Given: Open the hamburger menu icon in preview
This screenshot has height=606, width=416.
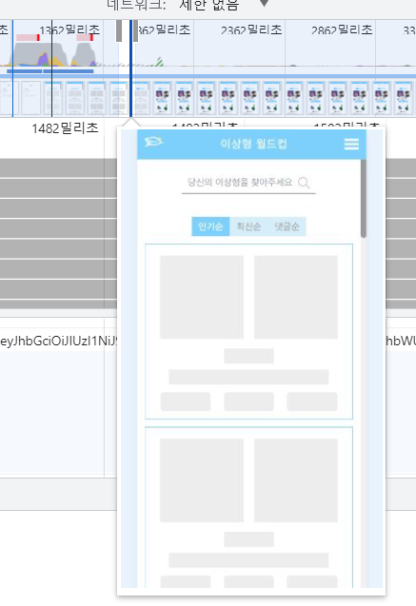Looking at the screenshot, I should (x=351, y=144).
